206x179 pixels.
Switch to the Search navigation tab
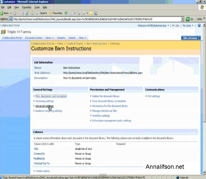[x=72, y=38]
